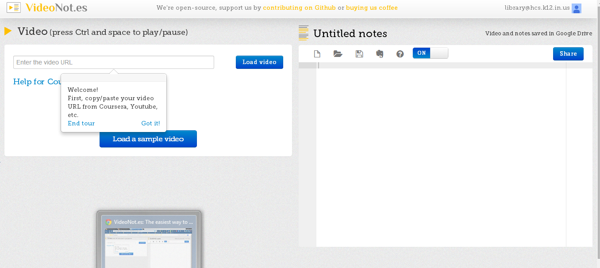
Task: Open contributing on Github link
Action: tap(300, 8)
